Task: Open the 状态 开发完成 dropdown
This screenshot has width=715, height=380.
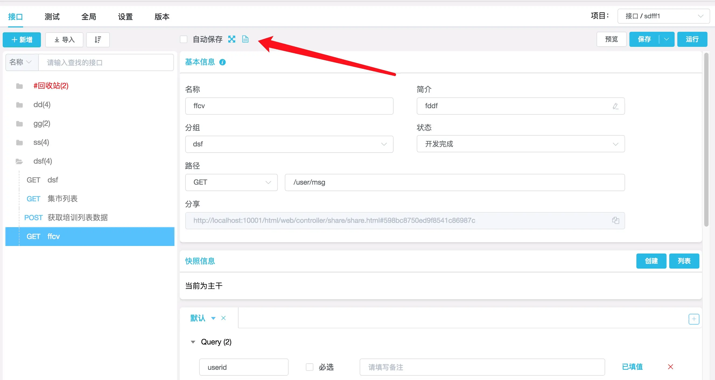Action: (520, 144)
